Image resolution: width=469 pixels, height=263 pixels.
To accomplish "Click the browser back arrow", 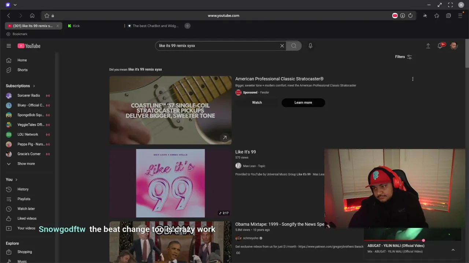I will click(9, 16).
